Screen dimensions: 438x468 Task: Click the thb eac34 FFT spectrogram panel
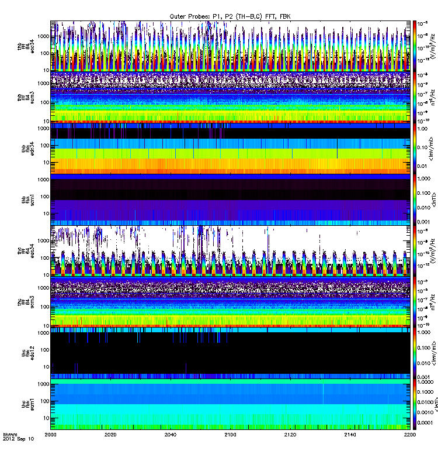tap(230, 46)
